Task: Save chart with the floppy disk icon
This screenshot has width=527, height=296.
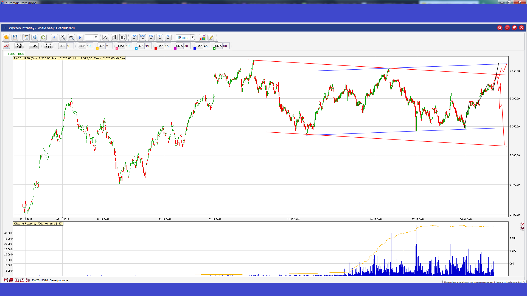Action: coord(15,37)
